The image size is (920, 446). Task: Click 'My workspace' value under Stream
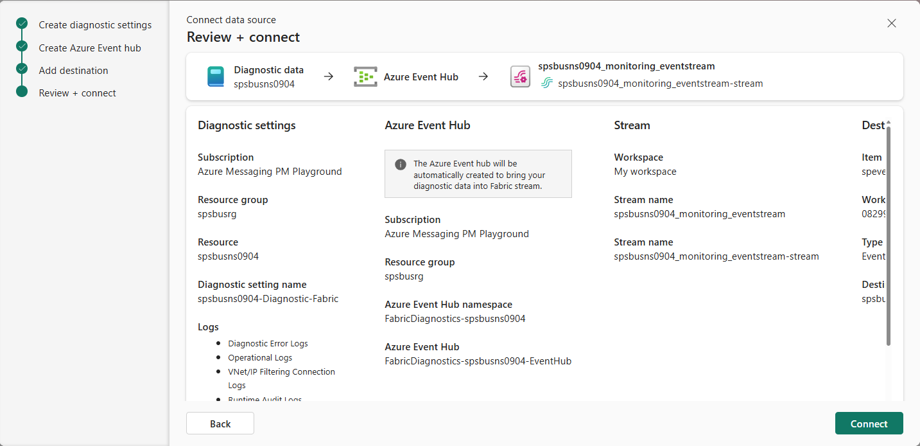tap(645, 171)
